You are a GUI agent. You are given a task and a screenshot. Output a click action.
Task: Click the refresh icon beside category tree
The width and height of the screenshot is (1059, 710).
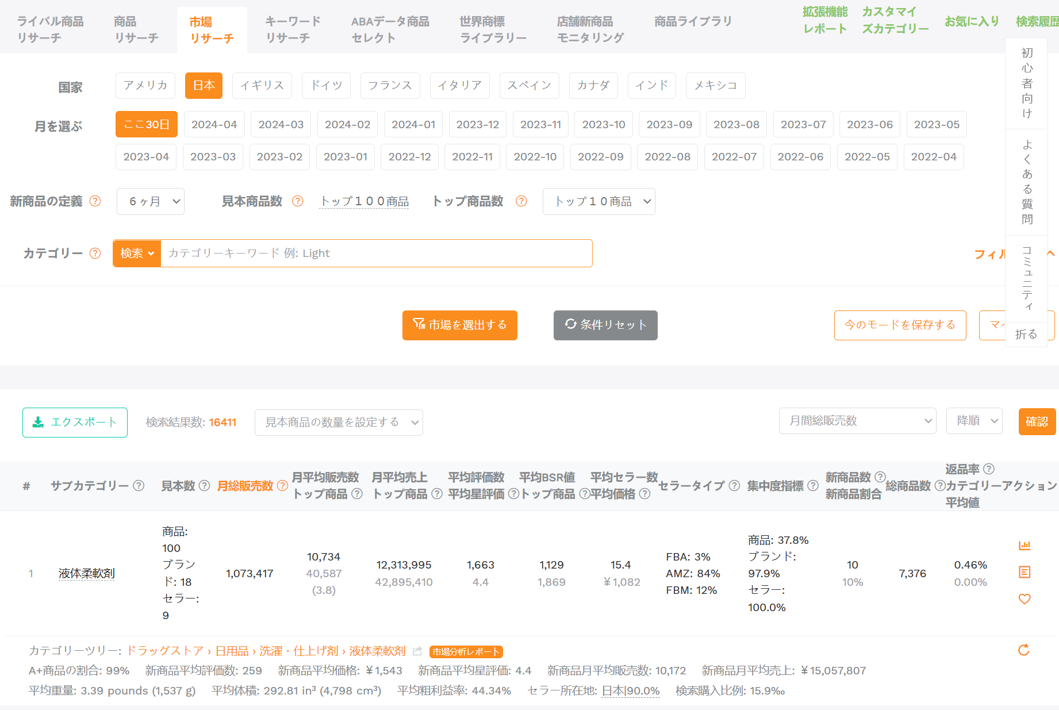click(x=1024, y=650)
